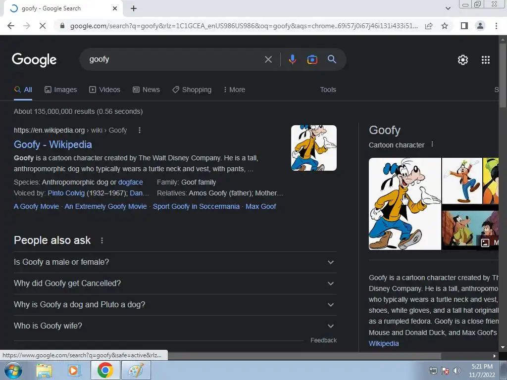Image resolution: width=507 pixels, height=380 pixels.
Task: Open the Goofy - Wikipedia result
Action: click(52, 144)
